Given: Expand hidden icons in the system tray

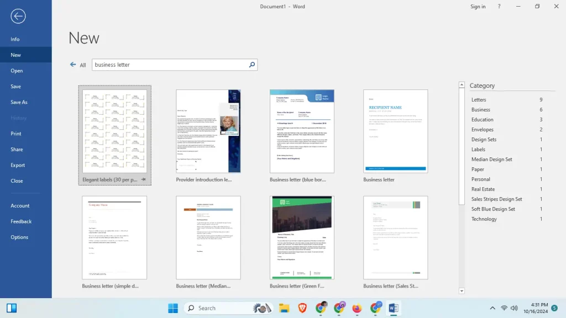Looking at the screenshot, I should 492,308.
